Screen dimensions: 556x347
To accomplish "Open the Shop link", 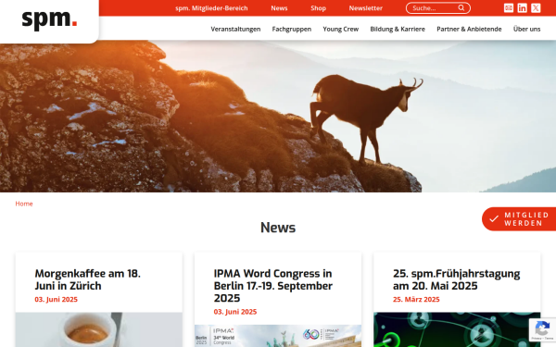I will point(318,8).
